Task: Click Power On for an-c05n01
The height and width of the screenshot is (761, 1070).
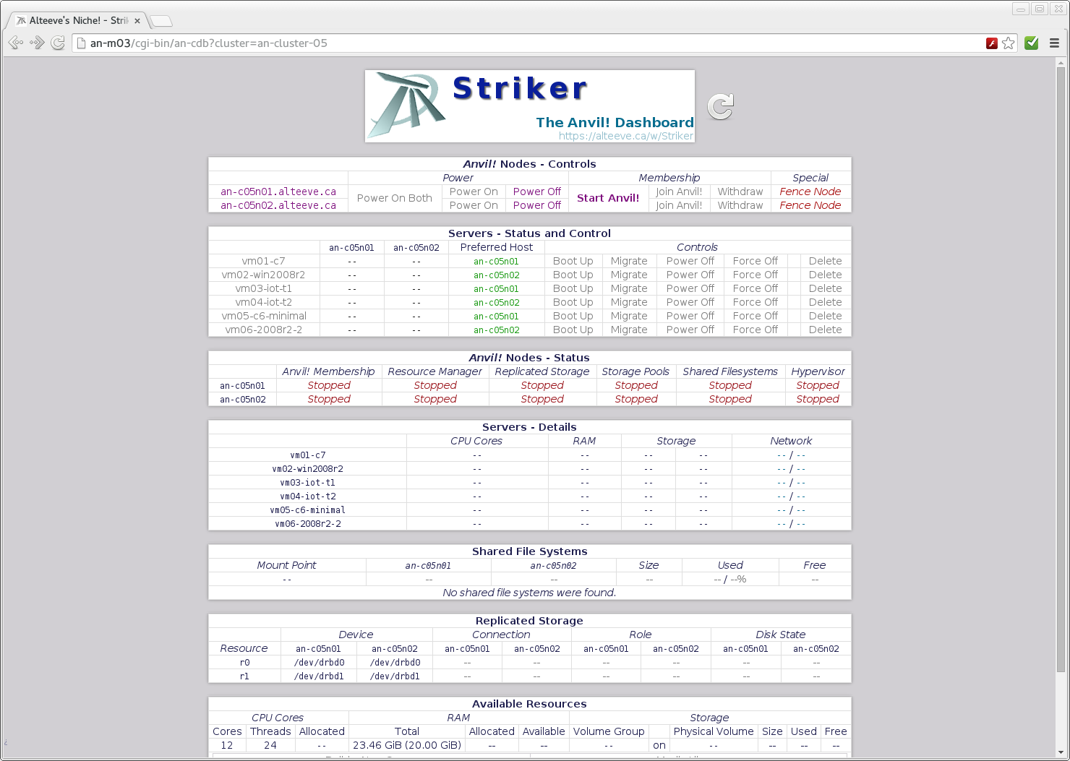Action: 474,192
